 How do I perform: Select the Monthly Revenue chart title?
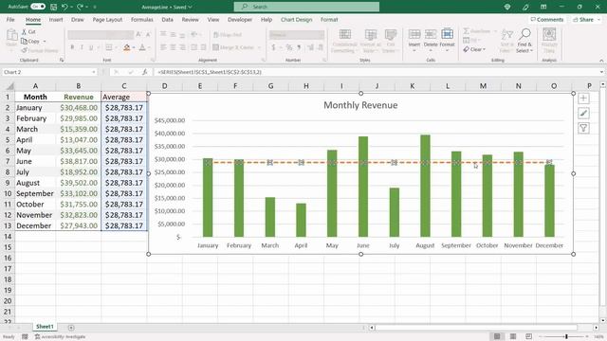pos(360,105)
